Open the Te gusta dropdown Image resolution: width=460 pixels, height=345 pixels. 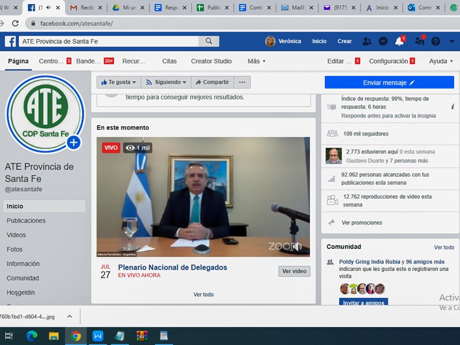point(118,82)
